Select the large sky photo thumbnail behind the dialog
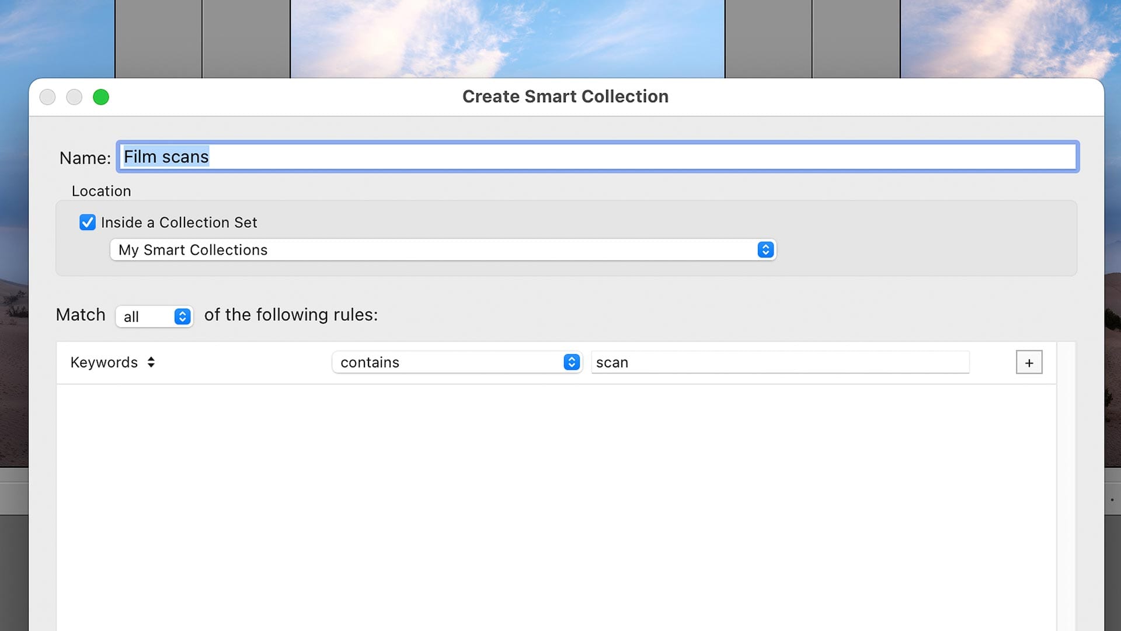1121x631 pixels. click(507, 38)
